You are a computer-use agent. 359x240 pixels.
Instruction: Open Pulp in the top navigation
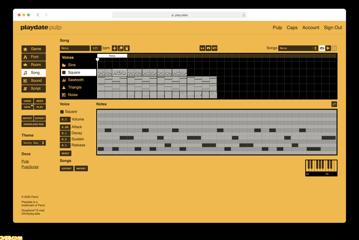pyautogui.click(x=277, y=27)
